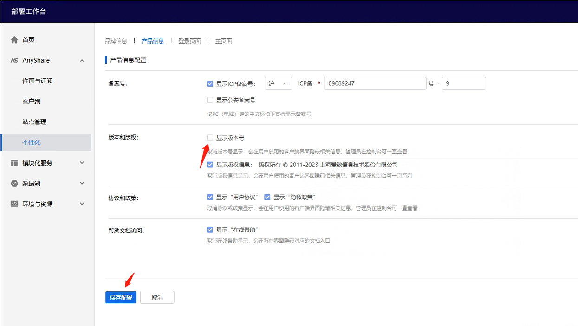Screen dimensions: 578x326
Task: Toggle the 显示版权信息 checkbox
Action: (210, 165)
